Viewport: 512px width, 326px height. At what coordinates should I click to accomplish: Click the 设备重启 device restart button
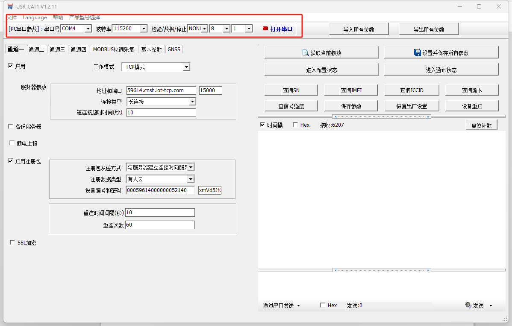point(472,106)
